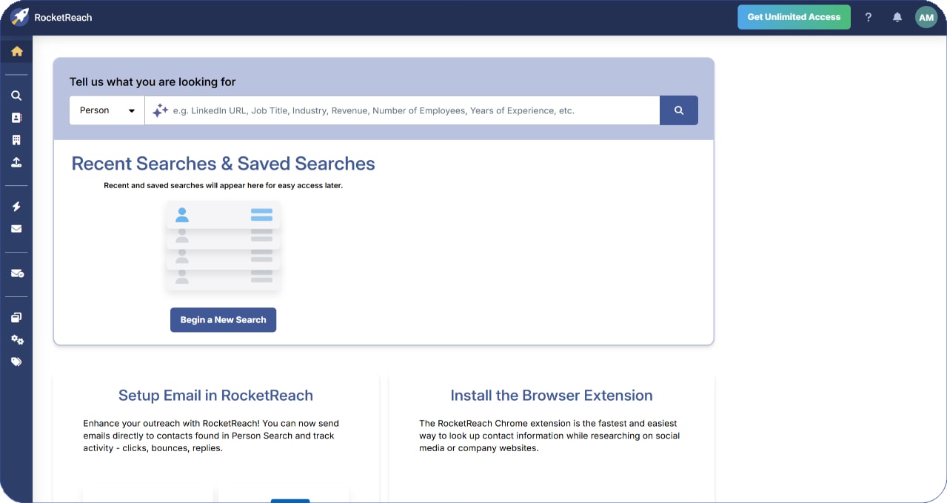This screenshot has height=503, width=947.
Task: Click the upload icon in the sidebar
Action: (16, 162)
